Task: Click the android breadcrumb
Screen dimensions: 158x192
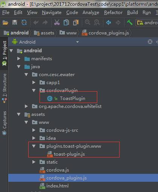Action: pos(16,33)
